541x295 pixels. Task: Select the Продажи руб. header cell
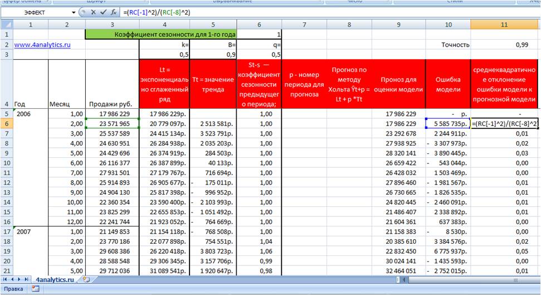click(113, 84)
